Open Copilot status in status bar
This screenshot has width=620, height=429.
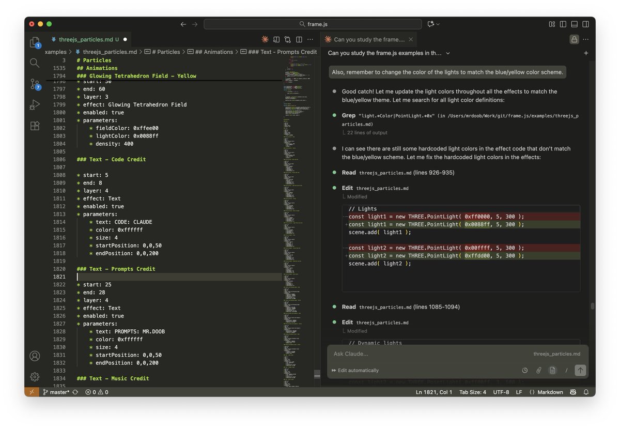[x=573, y=392]
